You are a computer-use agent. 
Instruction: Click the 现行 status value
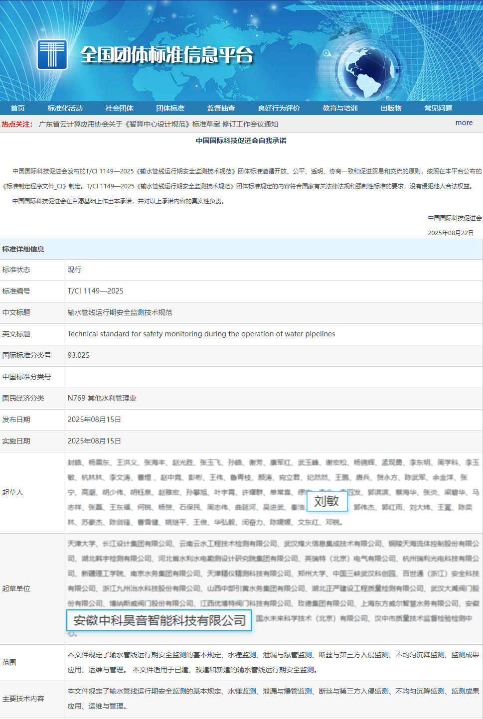(x=75, y=270)
